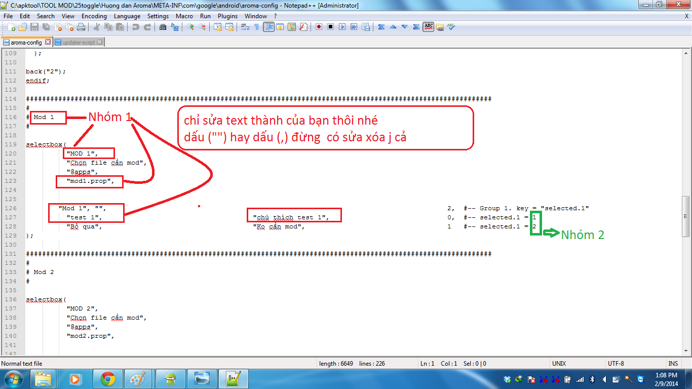Toggle synchronize horizontal scrolling icon
This screenshot has width=692, height=389.
(230, 27)
